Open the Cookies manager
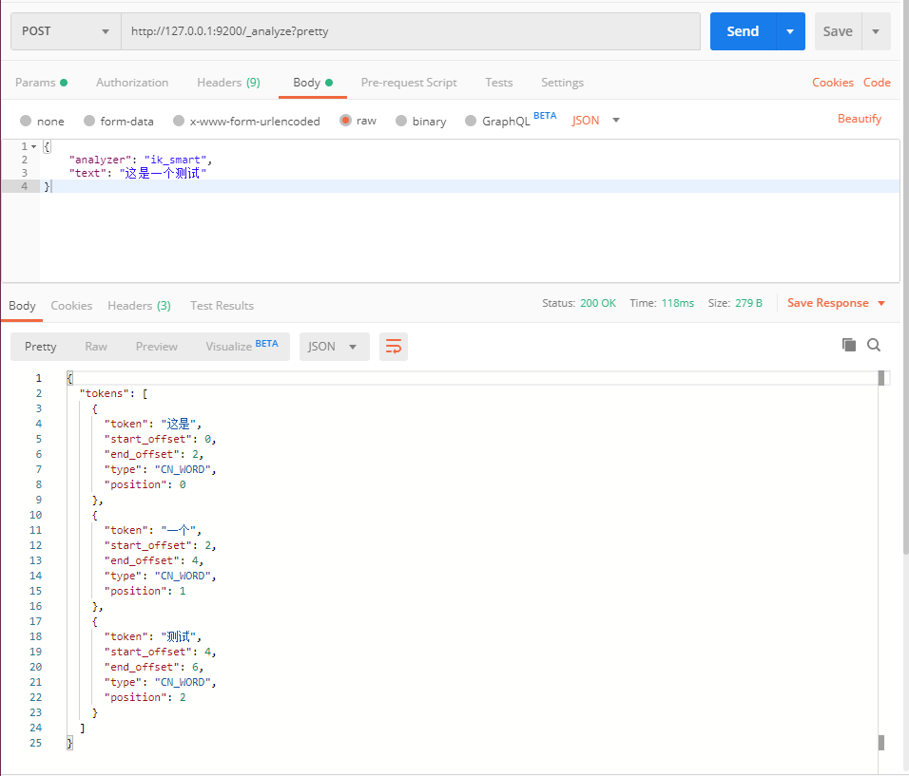 click(833, 83)
